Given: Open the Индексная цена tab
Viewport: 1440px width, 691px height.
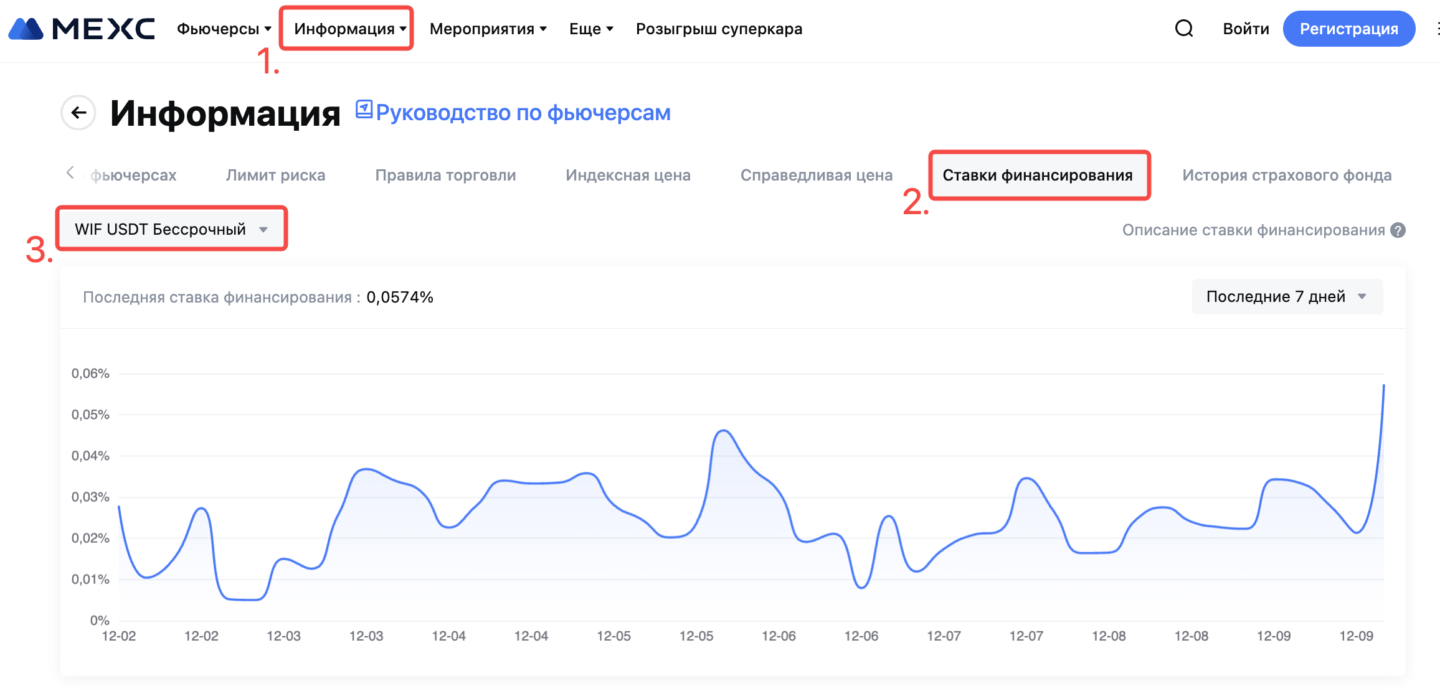Looking at the screenshot, I should [x=628, y=175].
